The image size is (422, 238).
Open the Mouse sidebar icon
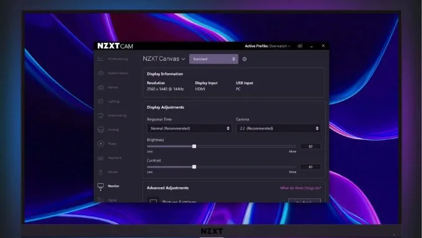101,172
